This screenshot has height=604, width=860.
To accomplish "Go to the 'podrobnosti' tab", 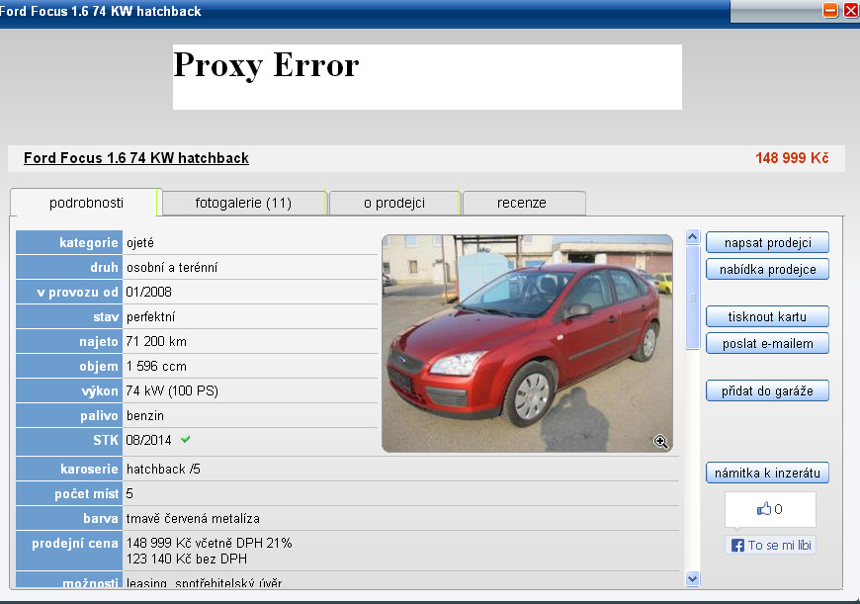I will [x=86, y=203].
